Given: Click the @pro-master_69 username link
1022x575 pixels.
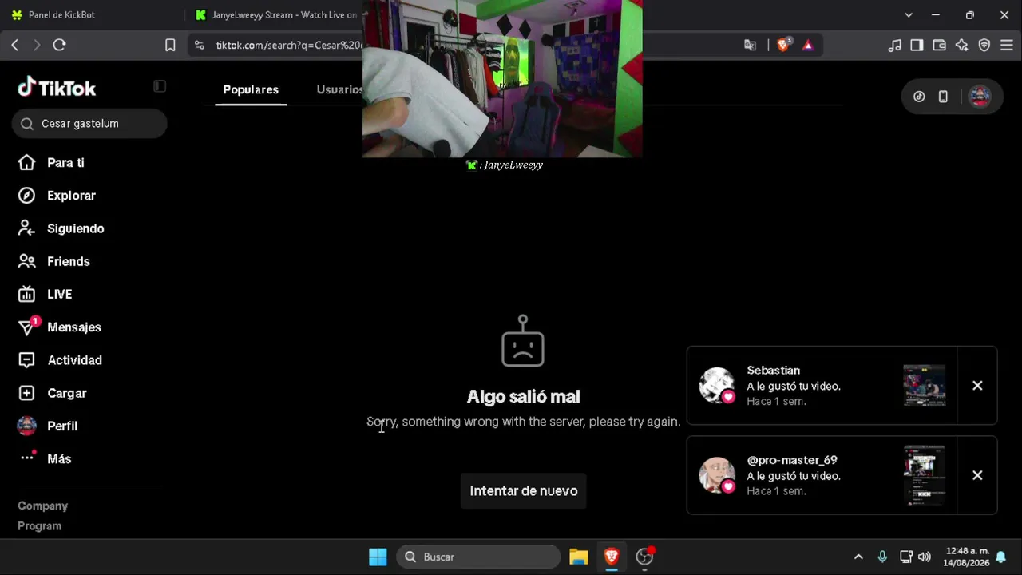Looking at the screenshot, I should pyautogui.click(x=792, y=460).
